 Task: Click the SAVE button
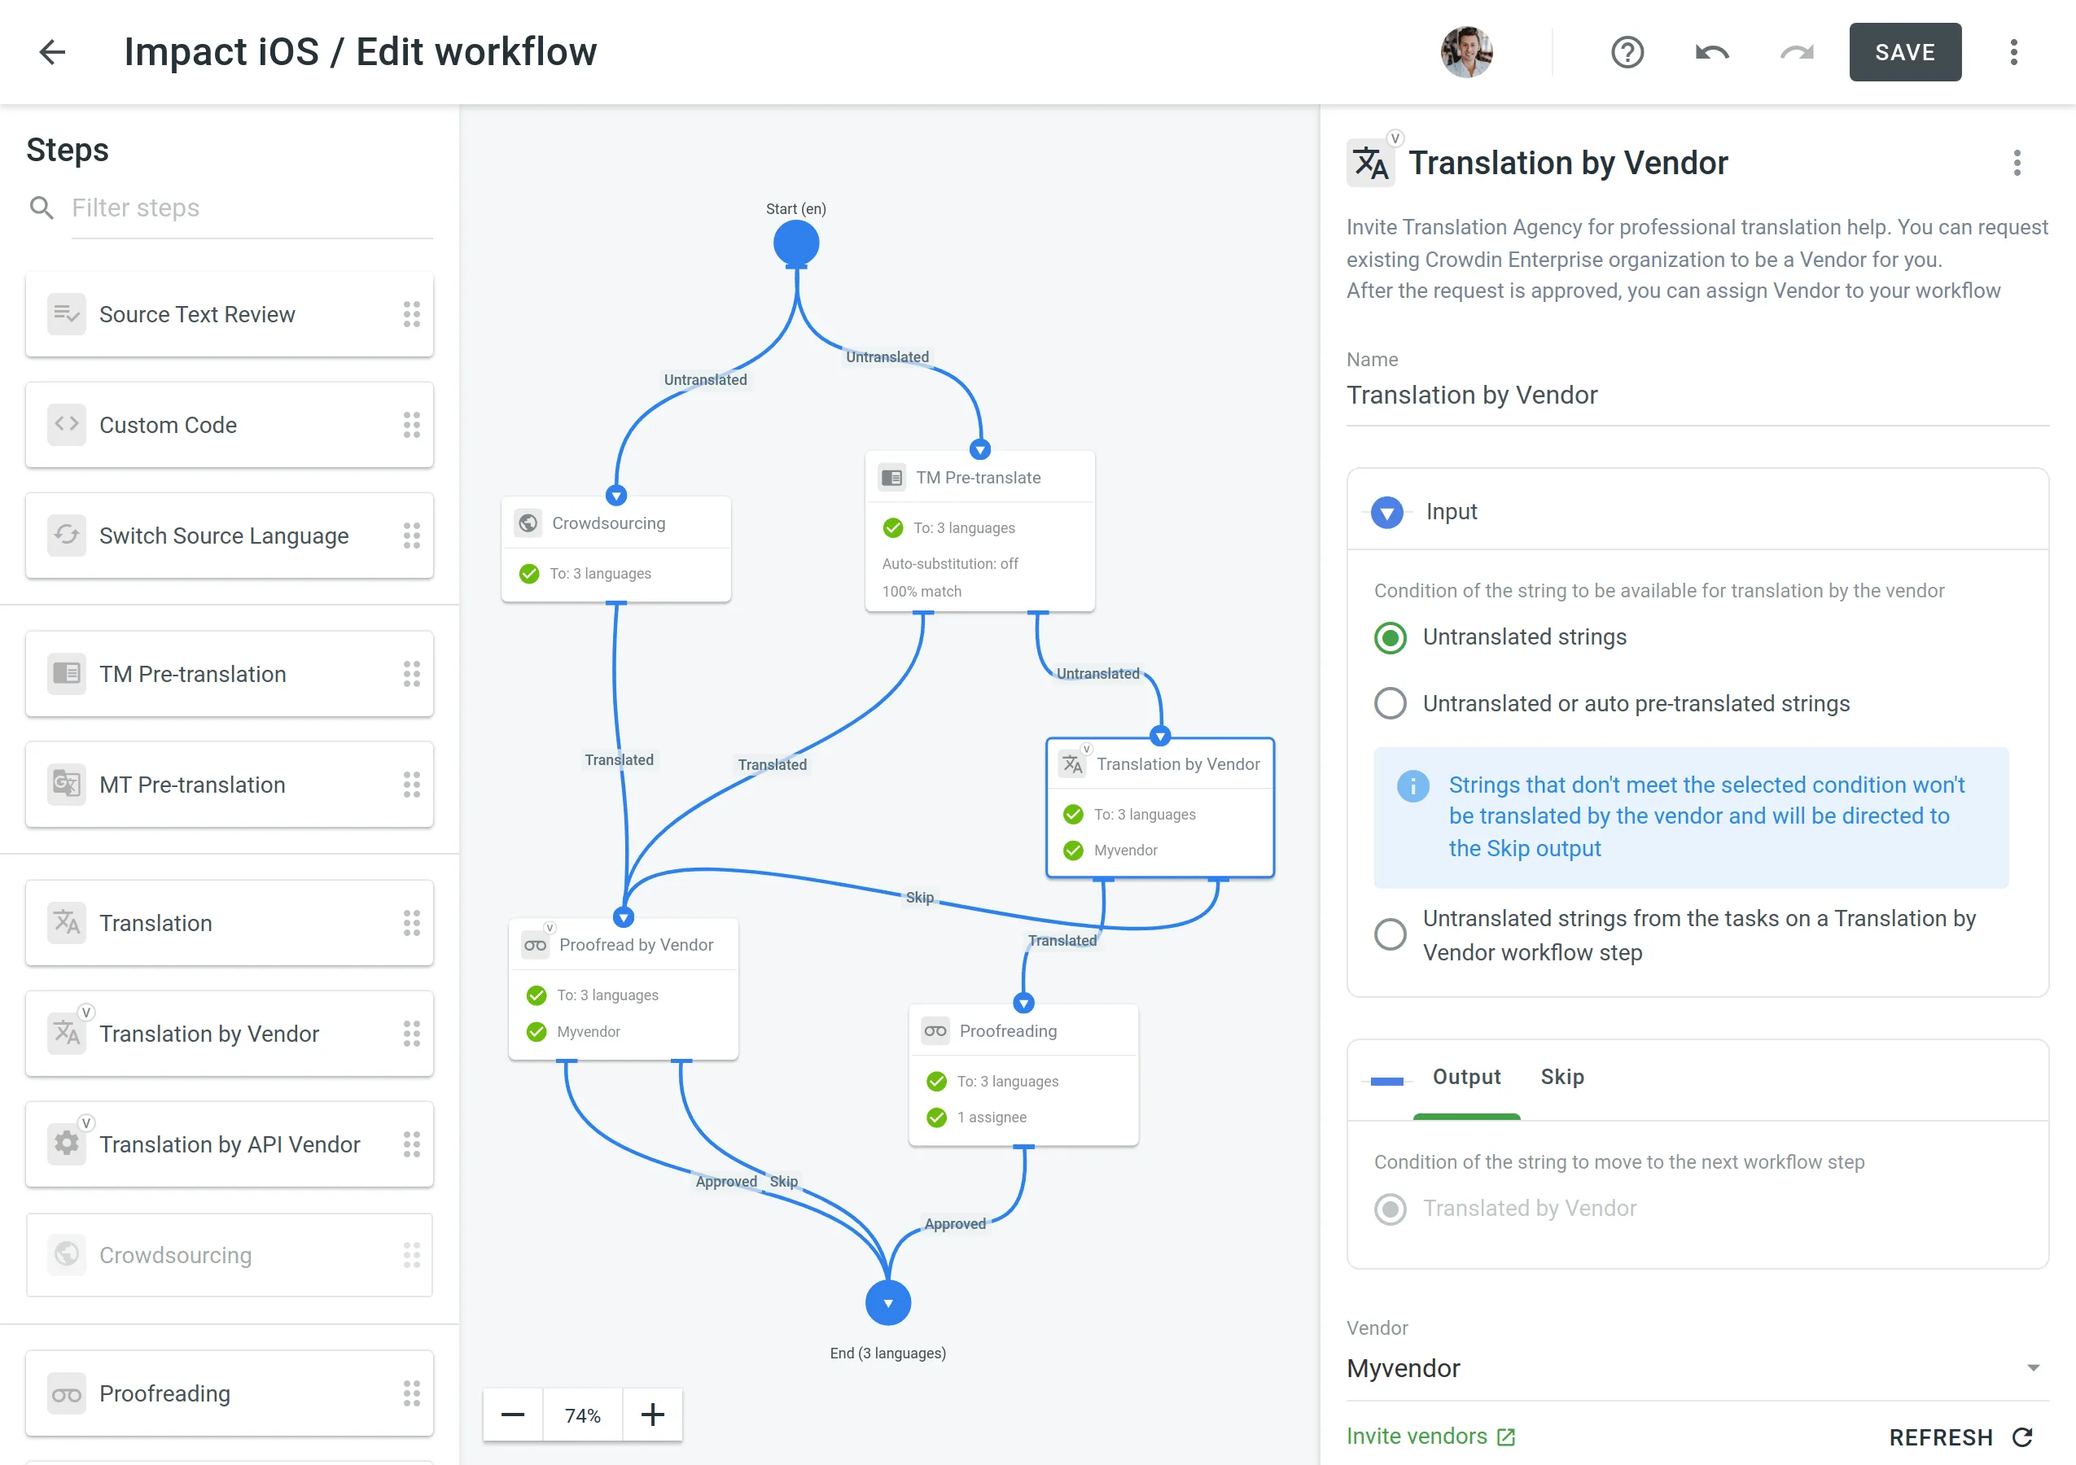click(x=1903, y=50)
